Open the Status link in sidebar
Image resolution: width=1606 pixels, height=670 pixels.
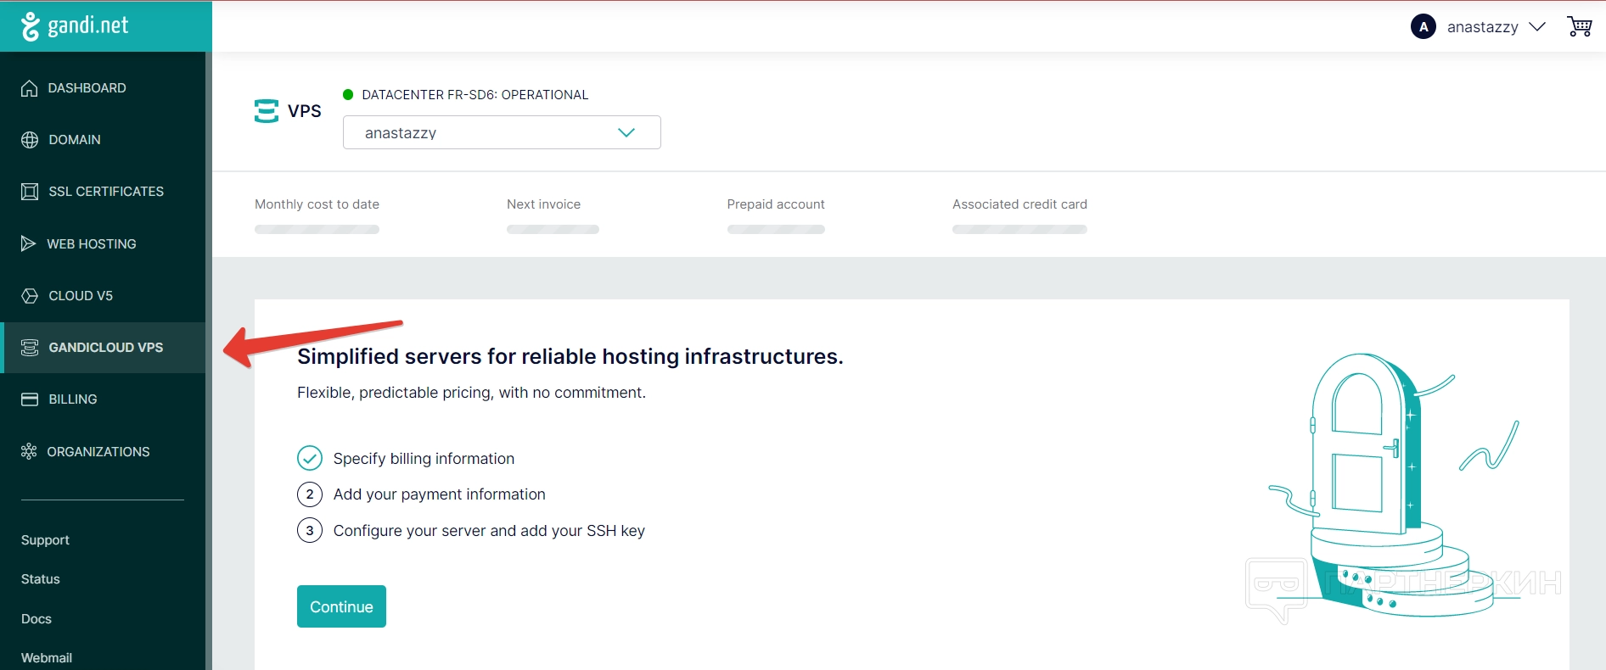coord(41,579)
